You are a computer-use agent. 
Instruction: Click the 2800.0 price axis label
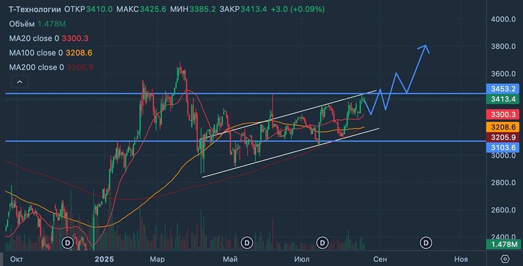pyautogui.click(x=503, y=182)
